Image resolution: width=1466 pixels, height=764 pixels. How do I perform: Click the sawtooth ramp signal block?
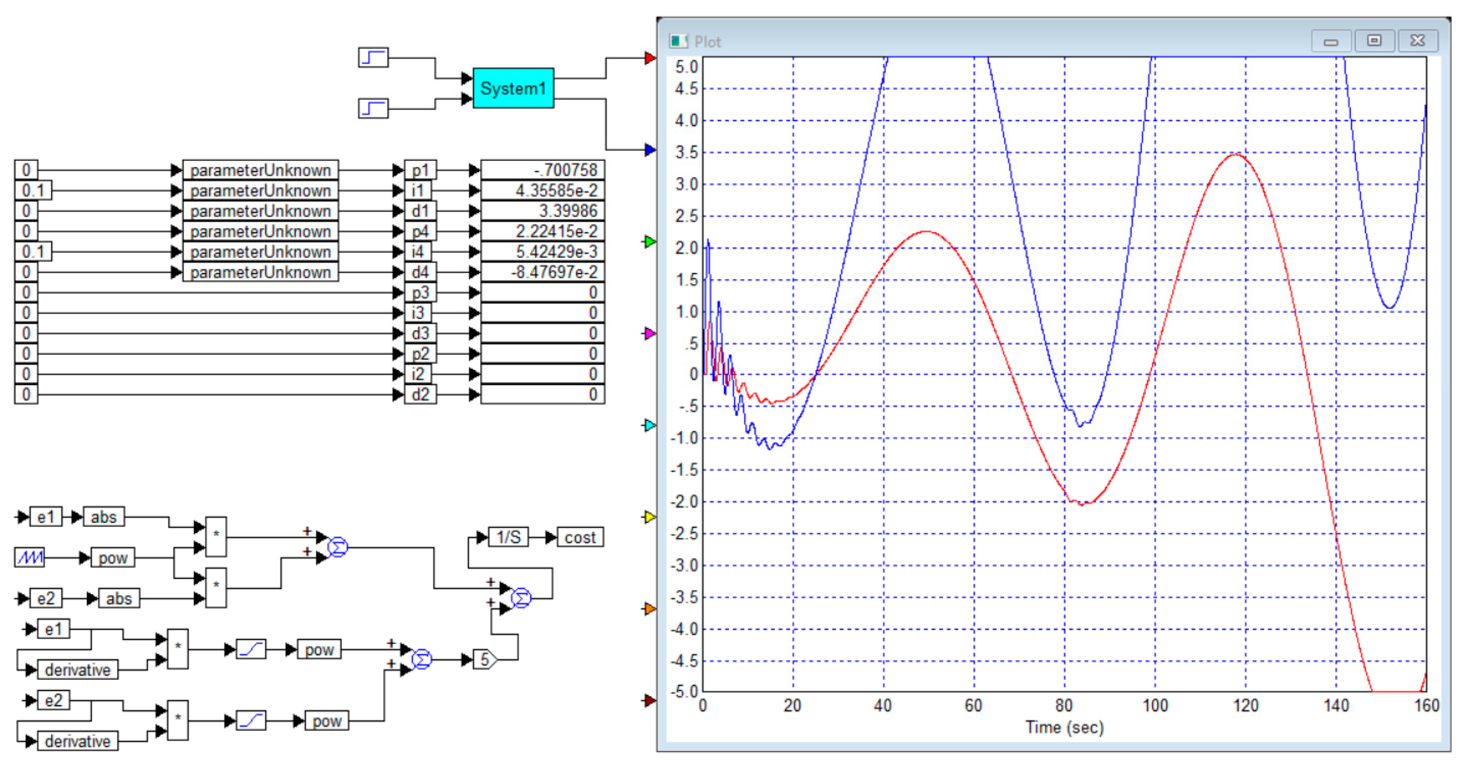(29, 558)
